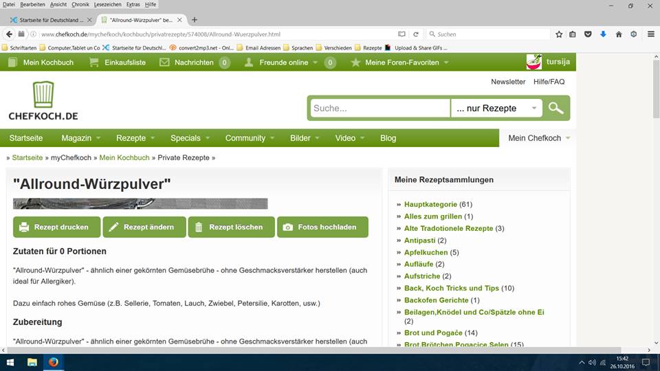Click the browser home icon
The height and width of the screenshot is (371, 660).
click(618, 34)
